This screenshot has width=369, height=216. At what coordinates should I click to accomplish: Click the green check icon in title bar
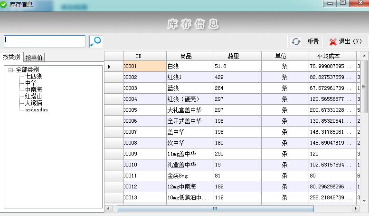click(4, 4)
